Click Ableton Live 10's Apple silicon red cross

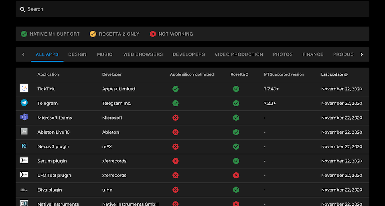(176, 132)
